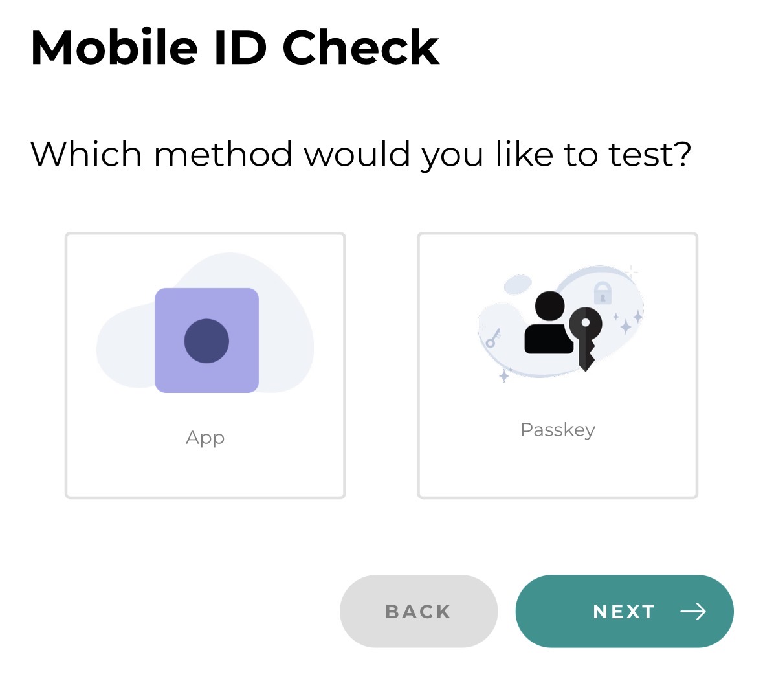This screenshot has height=681, width=763.
Task: Click the small outlined key in the Passkey illustration
Action: click(x=493, y=336)
